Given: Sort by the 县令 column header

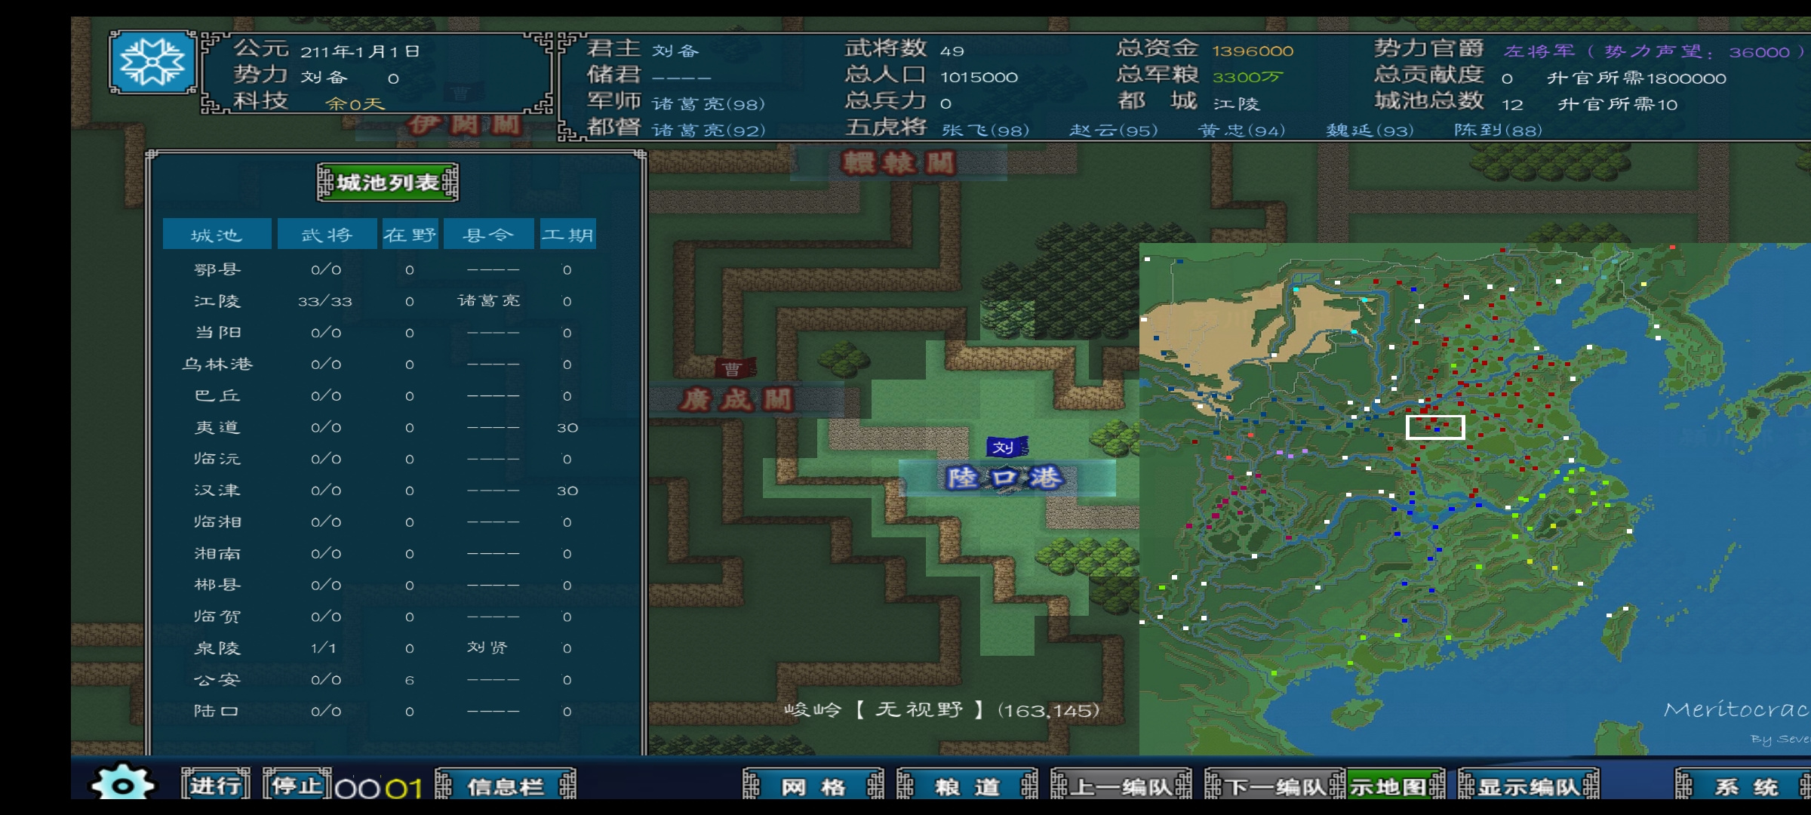Looking at the screenshot, I should (x=488, y=234).
